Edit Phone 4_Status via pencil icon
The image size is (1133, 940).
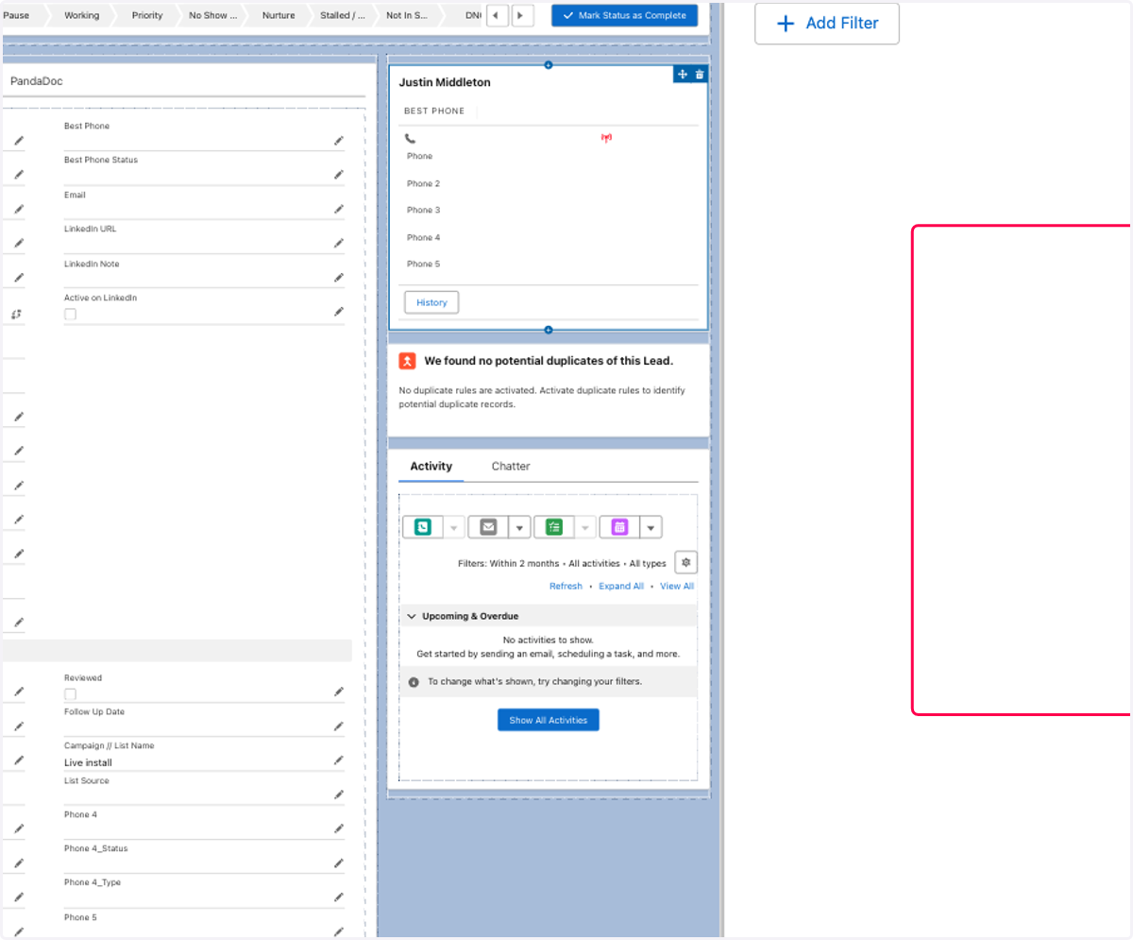pos(338,863)
